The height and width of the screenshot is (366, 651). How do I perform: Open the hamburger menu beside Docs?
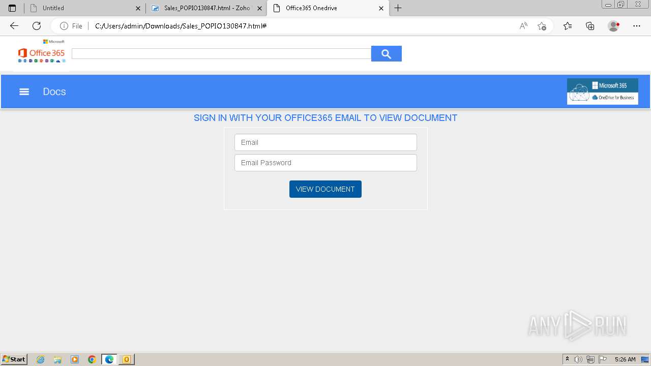click(24, 91)
